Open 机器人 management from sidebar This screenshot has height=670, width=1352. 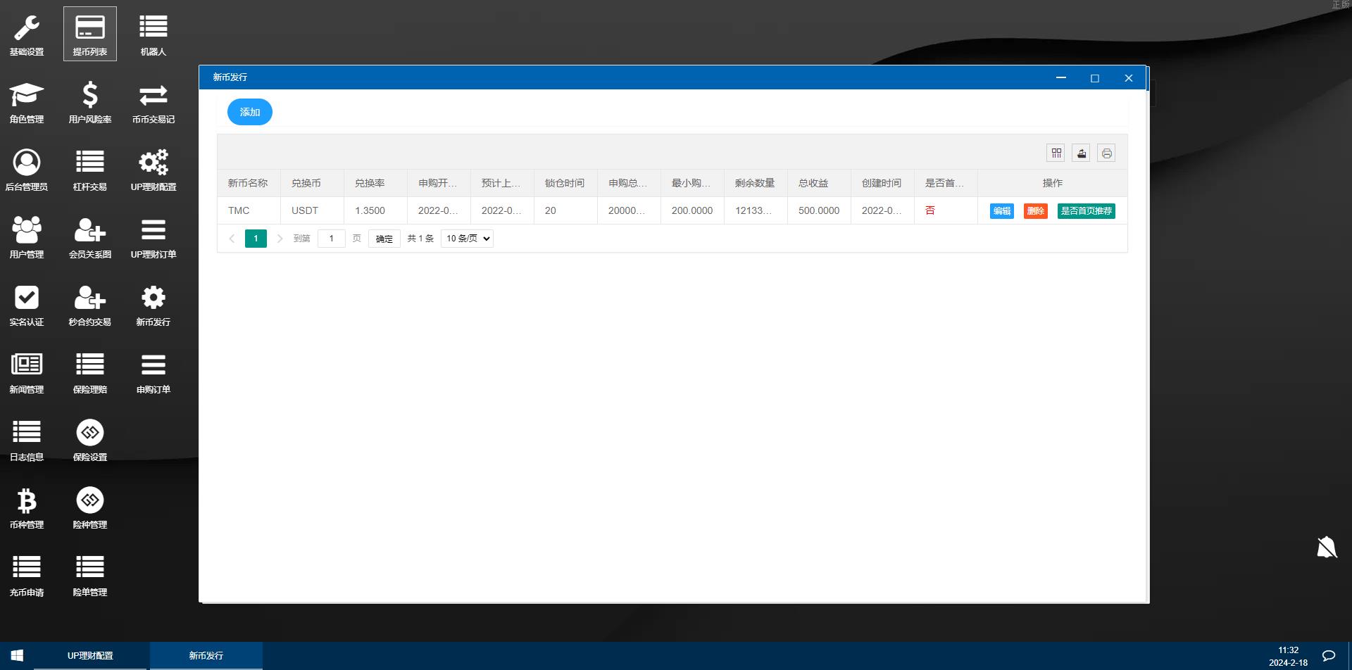[153, 32]
